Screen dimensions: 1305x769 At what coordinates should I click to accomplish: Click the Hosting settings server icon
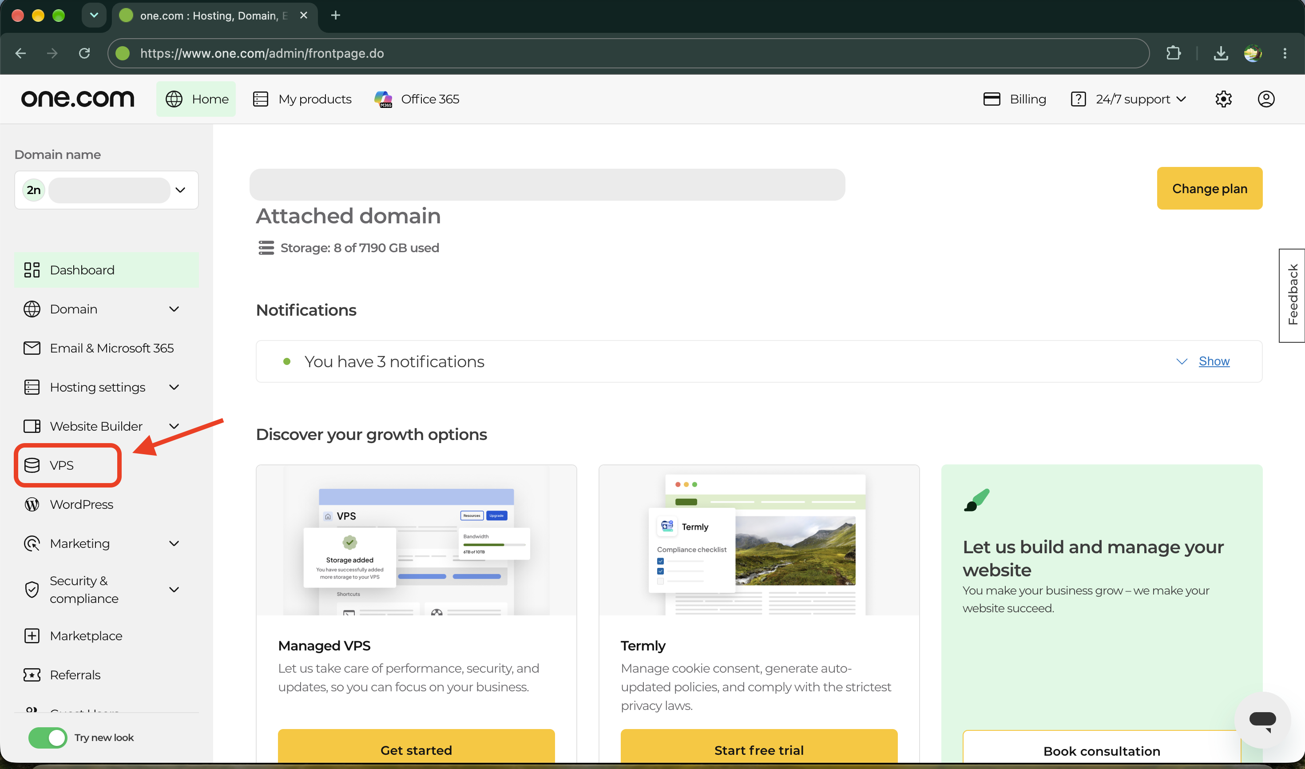click(32, 388)
